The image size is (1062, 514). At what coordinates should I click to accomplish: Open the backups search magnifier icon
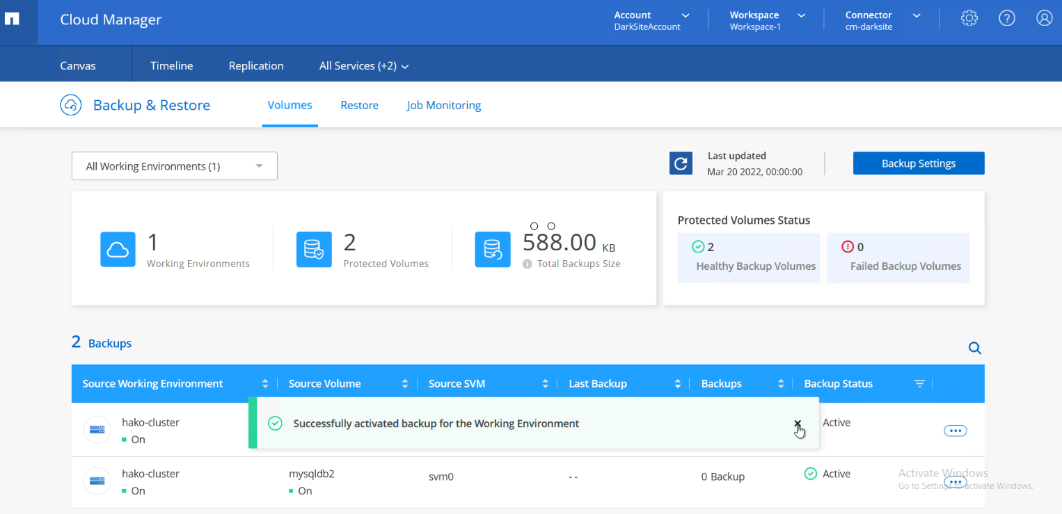pyautogui.click(x=974, y=348)
